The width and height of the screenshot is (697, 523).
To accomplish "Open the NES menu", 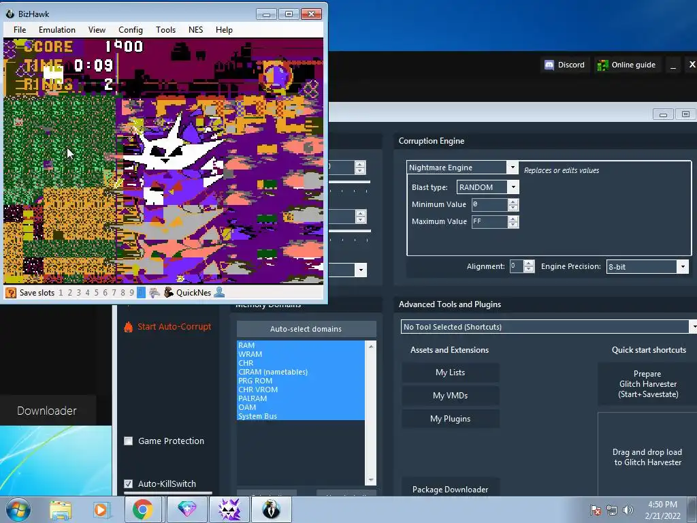I will pos(195,30).
